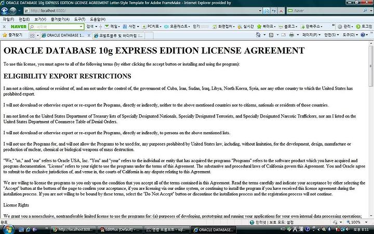Open the 페이지(P) dropdown menu
The image size is (374, 234).
point(311,35)
